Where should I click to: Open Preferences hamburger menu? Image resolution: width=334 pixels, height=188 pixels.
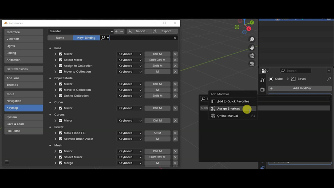coord(7,162)
